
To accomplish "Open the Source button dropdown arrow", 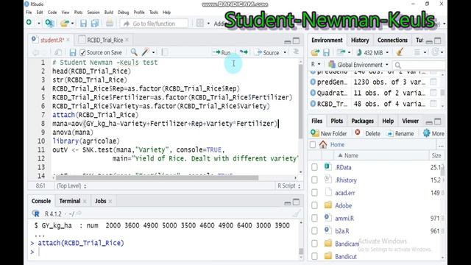I will pyautogui.click(x=285, y=52).
